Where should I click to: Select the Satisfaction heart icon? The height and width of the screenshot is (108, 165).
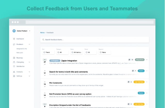pyautogui.click(x=14, y=66)
